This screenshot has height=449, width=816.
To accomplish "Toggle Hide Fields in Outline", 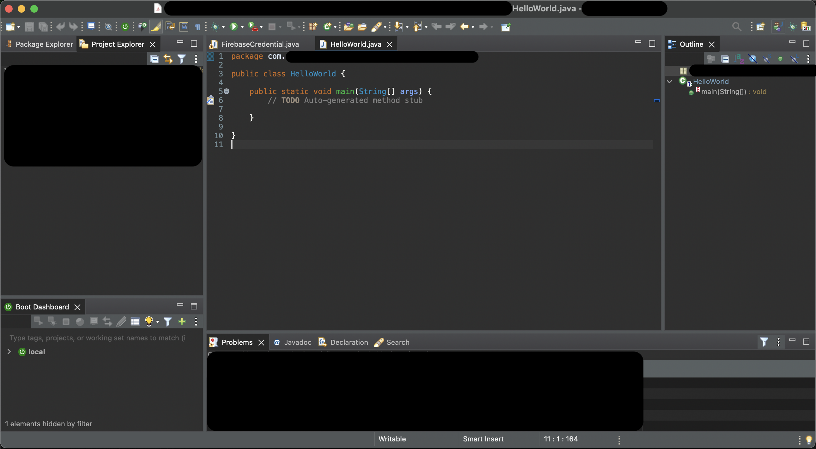I will point(753,59).
